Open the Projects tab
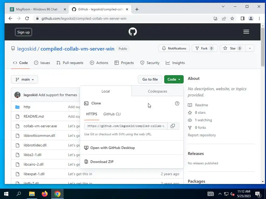The image size is (266, 199). coord(124,63)
